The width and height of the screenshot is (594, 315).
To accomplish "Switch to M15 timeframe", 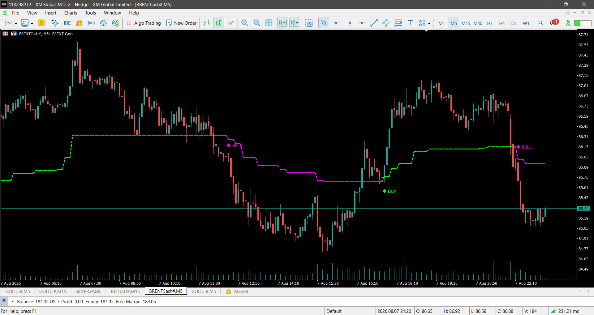I will (466, 23).
